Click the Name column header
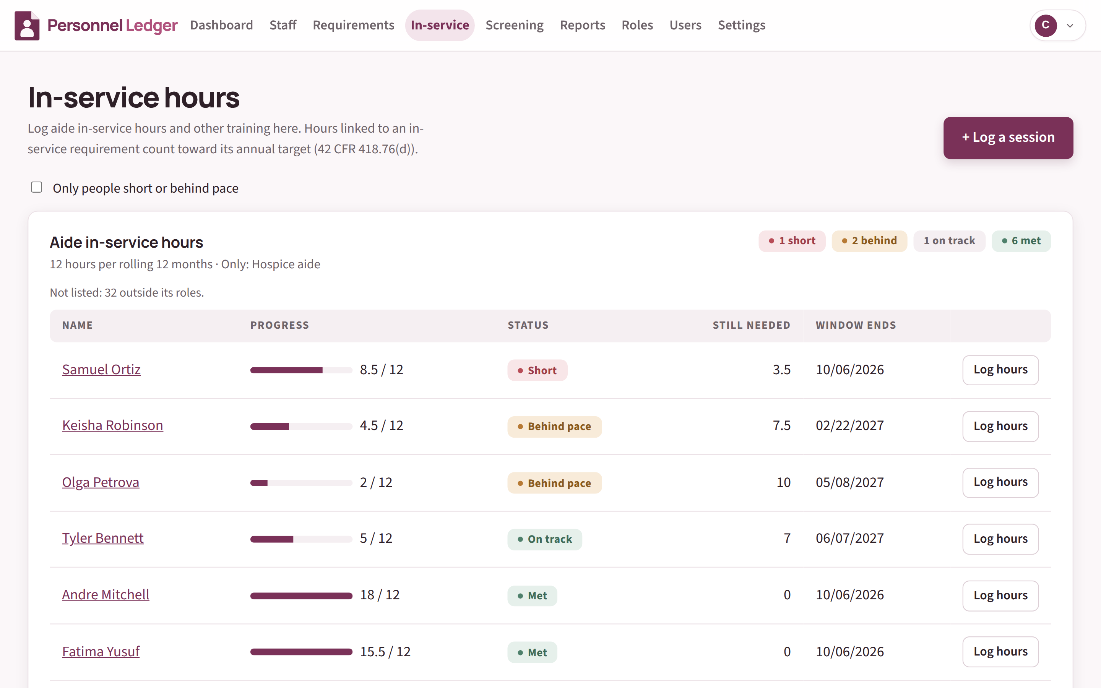1101x688 pixels. (x=77, y=325)
